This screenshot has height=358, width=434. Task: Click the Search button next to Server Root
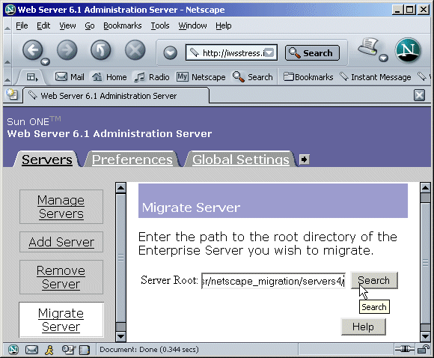click(374, 280)
